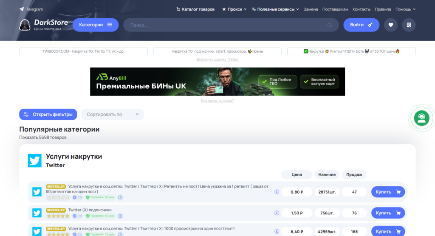Show info for the 1,50 ₽ item

pyautogui.click(x=277, y=213)
